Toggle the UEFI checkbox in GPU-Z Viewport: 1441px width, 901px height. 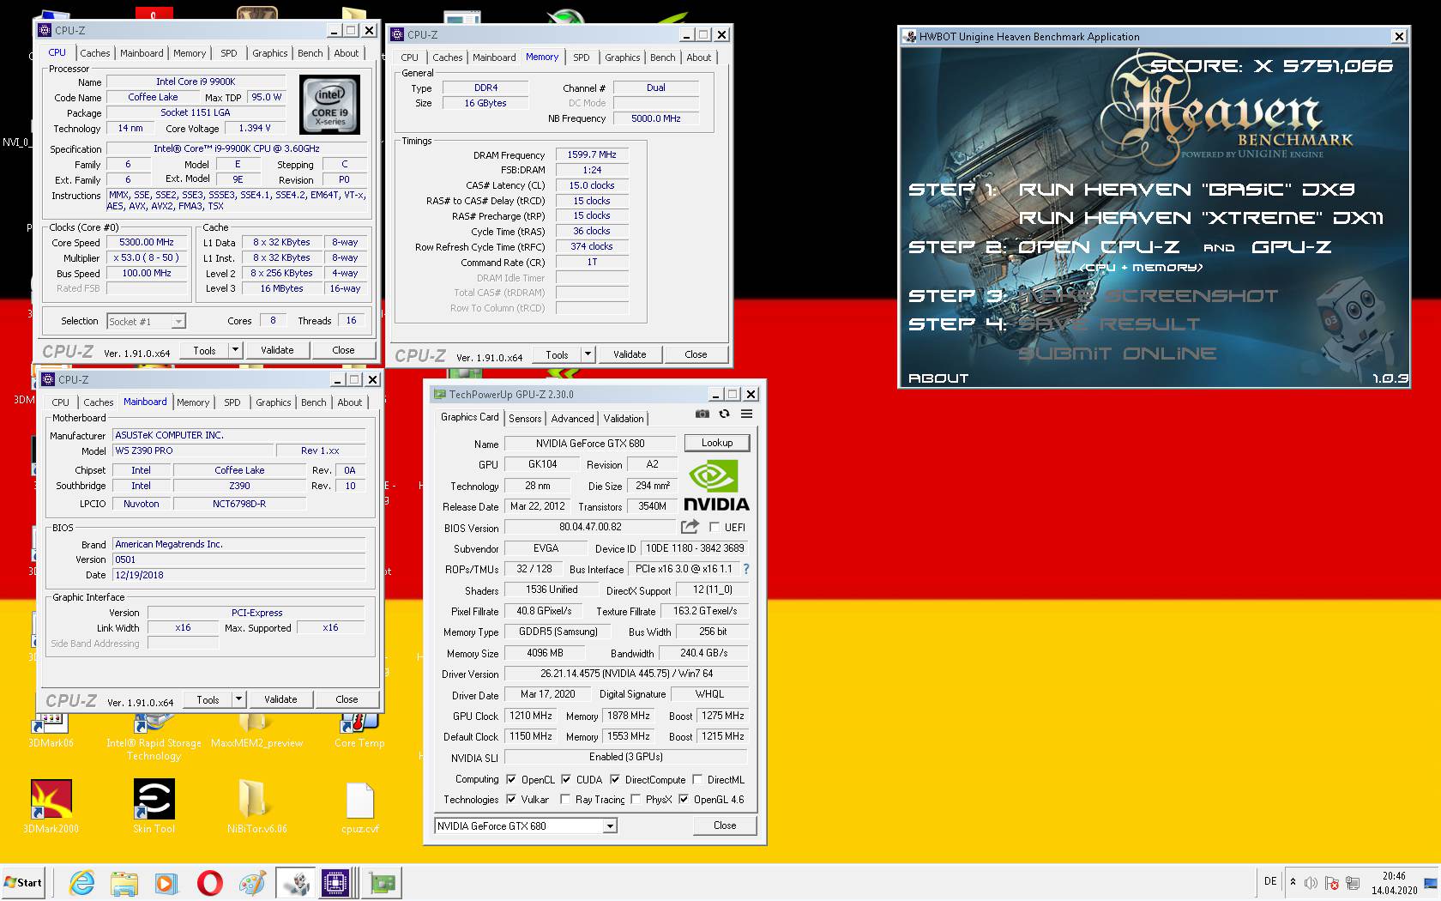(714, 527)
